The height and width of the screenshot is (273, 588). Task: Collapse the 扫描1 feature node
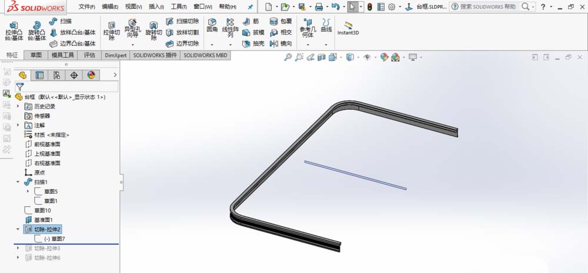[18, 182]
